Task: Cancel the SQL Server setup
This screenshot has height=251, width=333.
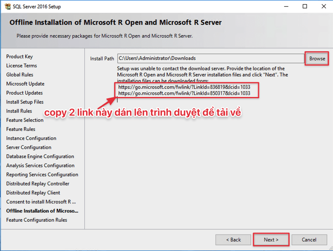Action: click(309, 240)
